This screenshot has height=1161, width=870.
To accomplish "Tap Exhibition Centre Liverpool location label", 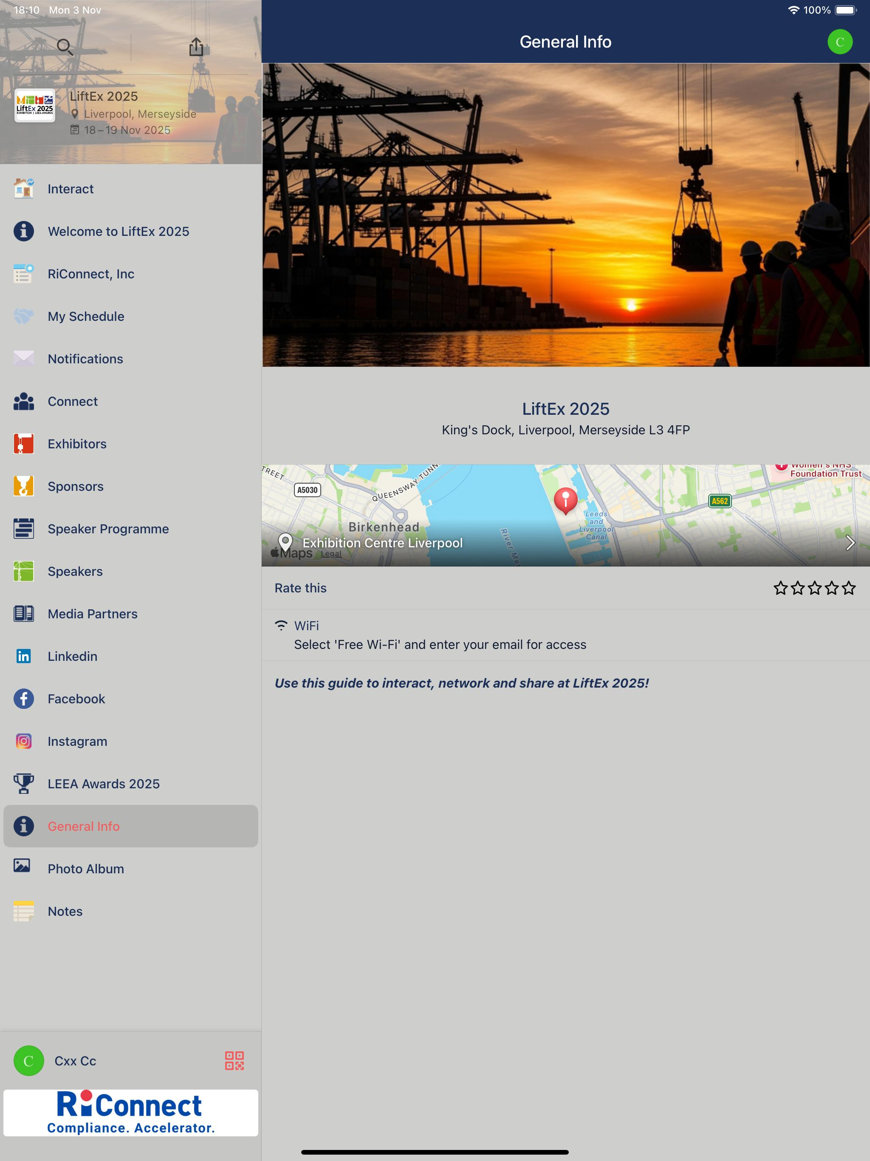I will [x=382, y=543].
